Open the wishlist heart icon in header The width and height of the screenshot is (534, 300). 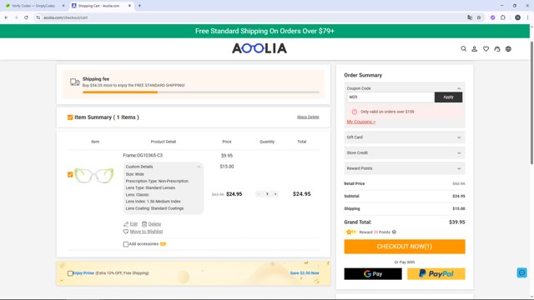486,49
